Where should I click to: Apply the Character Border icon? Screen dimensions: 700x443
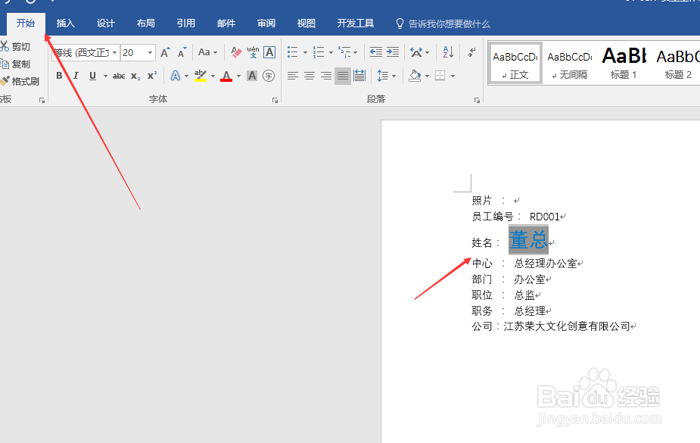click(269, 51)
